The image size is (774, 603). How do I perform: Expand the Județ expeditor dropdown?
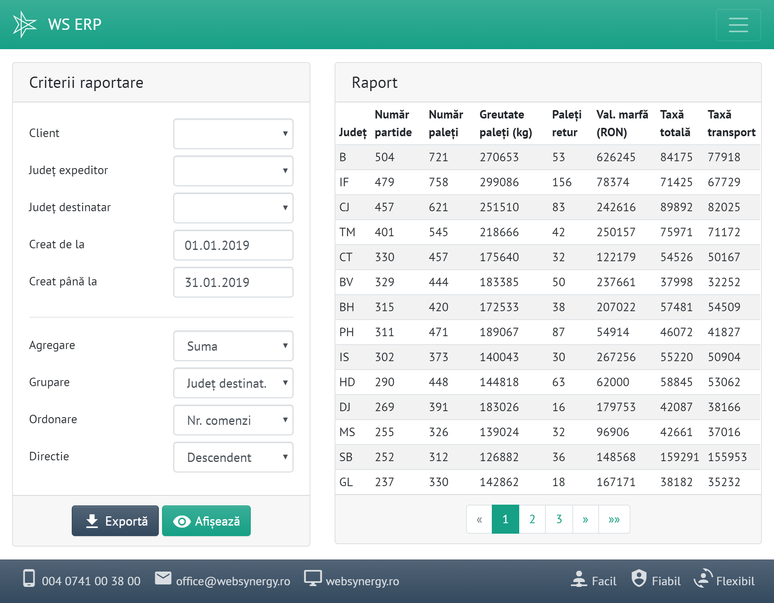233,171
